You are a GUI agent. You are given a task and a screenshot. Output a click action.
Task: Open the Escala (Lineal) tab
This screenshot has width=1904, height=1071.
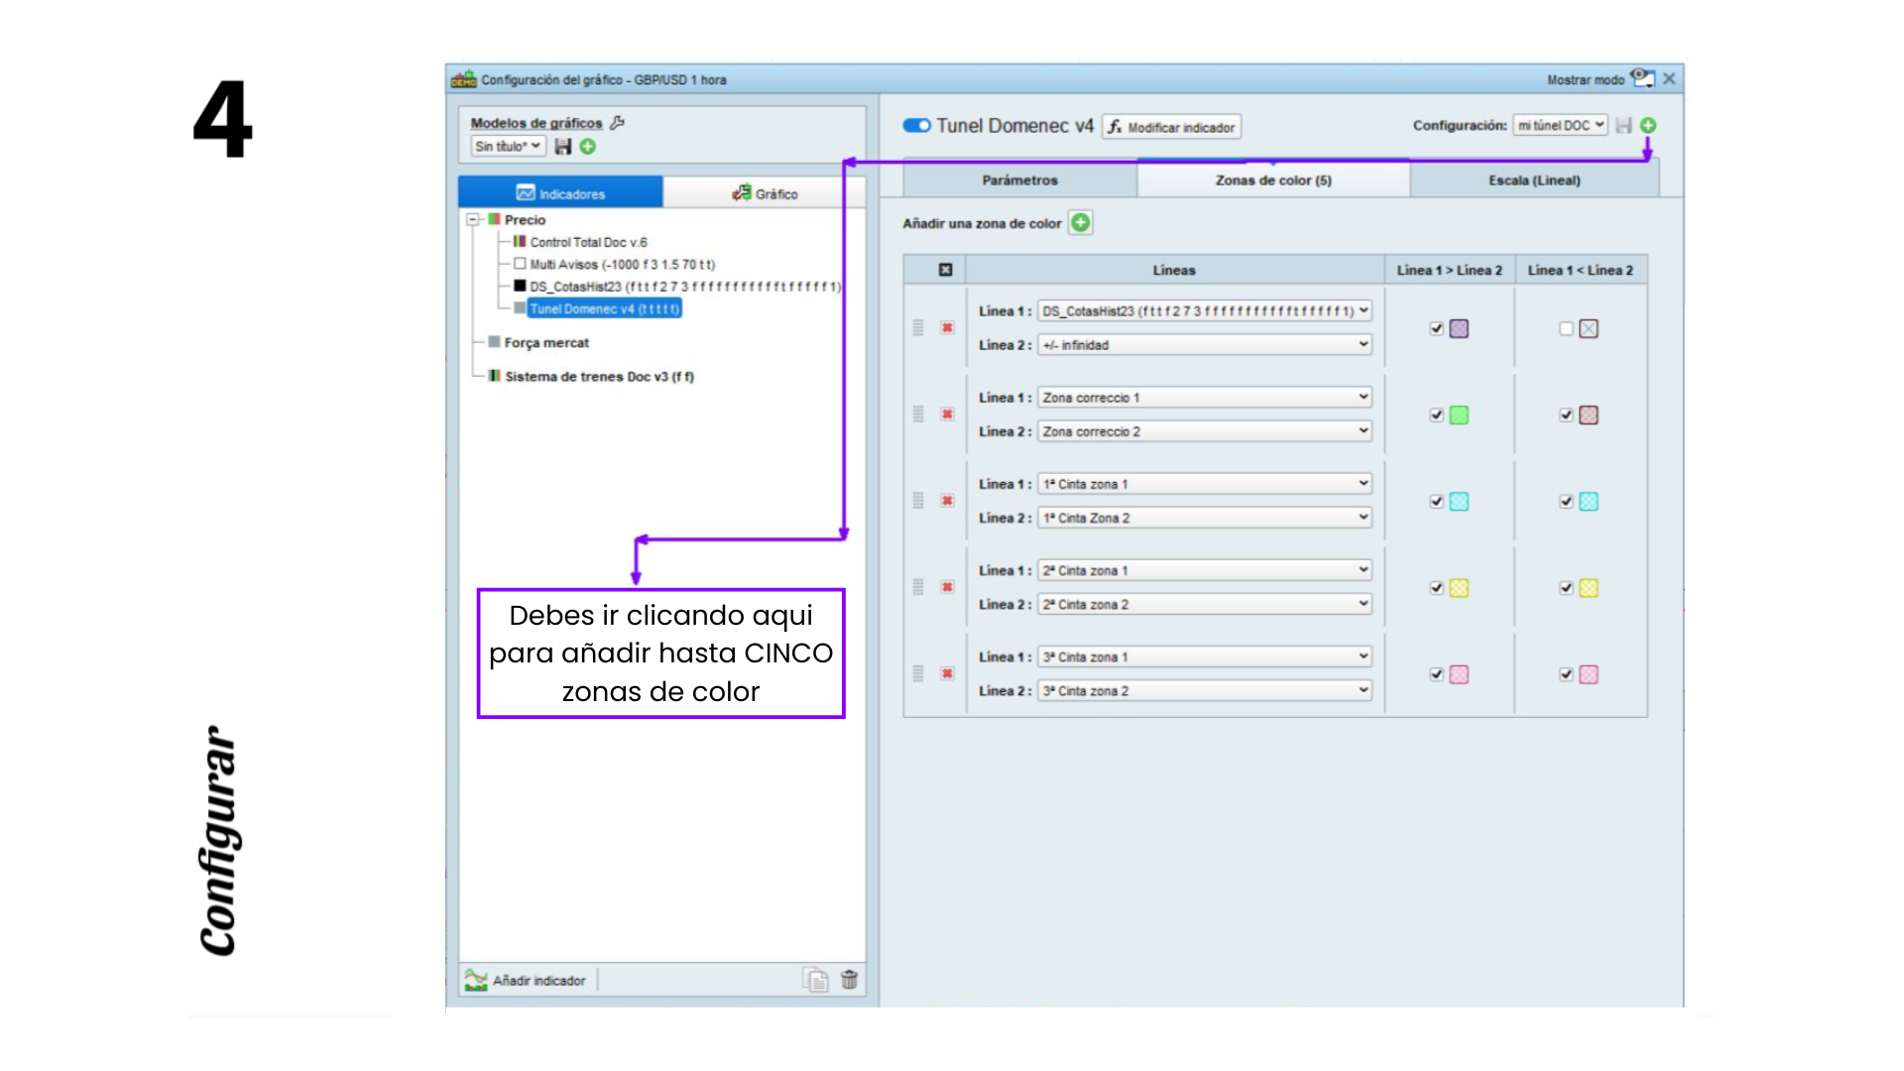tap(1533, 180)
